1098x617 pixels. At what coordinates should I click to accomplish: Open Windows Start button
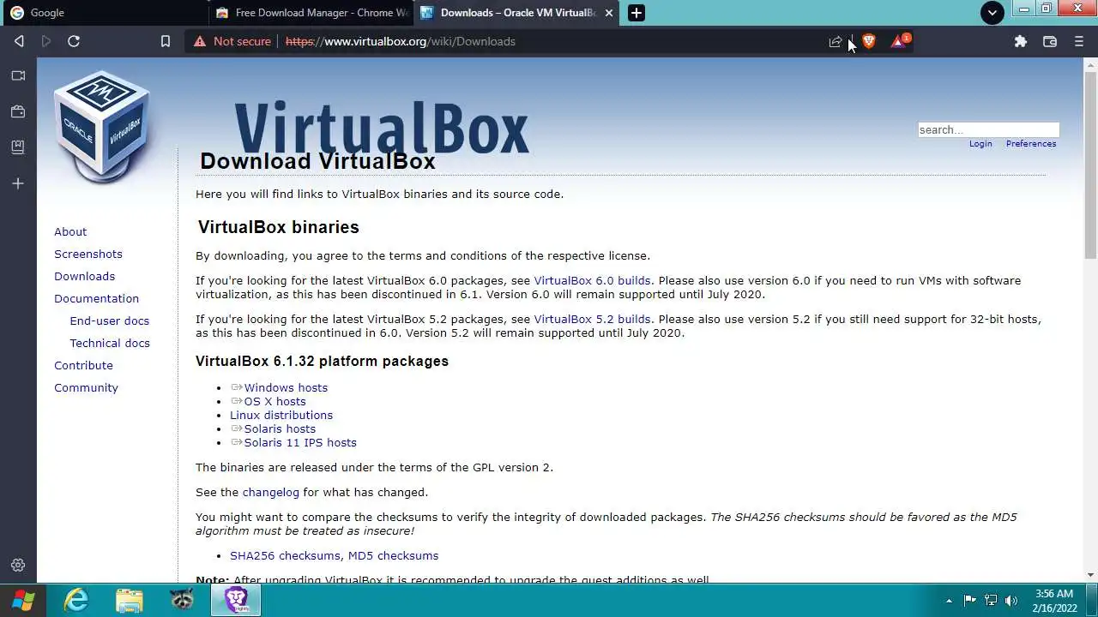click(x=23, y=600)
